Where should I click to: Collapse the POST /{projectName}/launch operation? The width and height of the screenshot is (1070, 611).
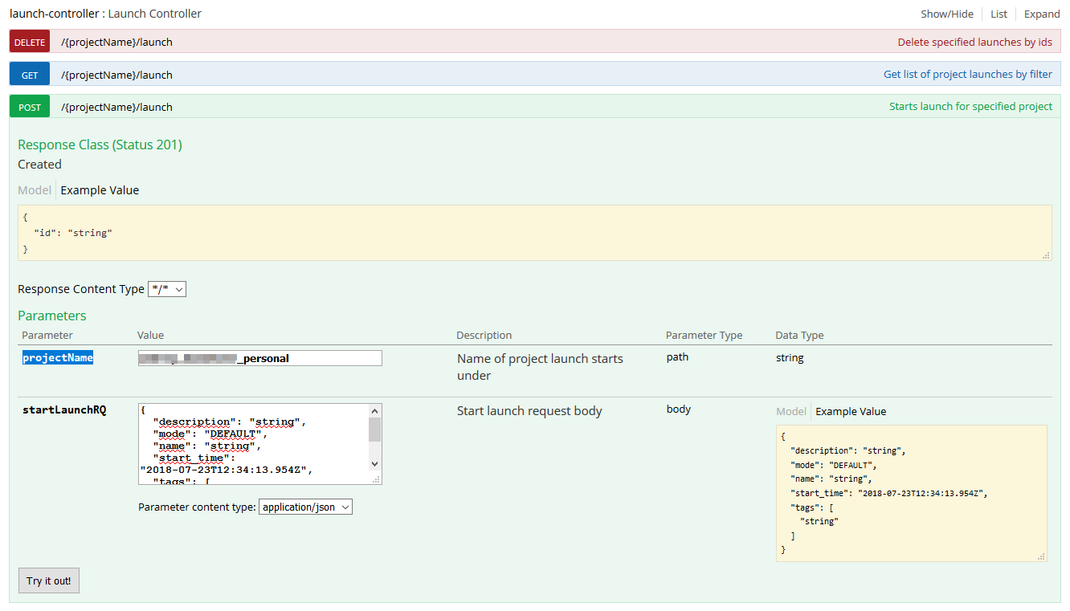[116, 106]
